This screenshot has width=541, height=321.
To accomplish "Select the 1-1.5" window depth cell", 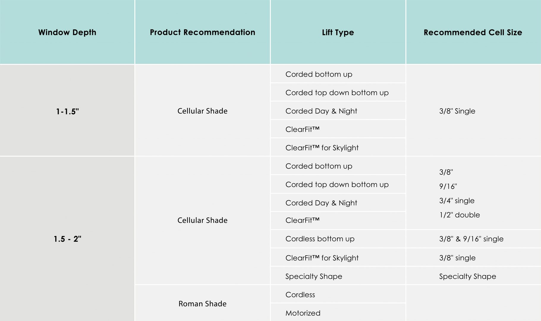I will (67, 111).
